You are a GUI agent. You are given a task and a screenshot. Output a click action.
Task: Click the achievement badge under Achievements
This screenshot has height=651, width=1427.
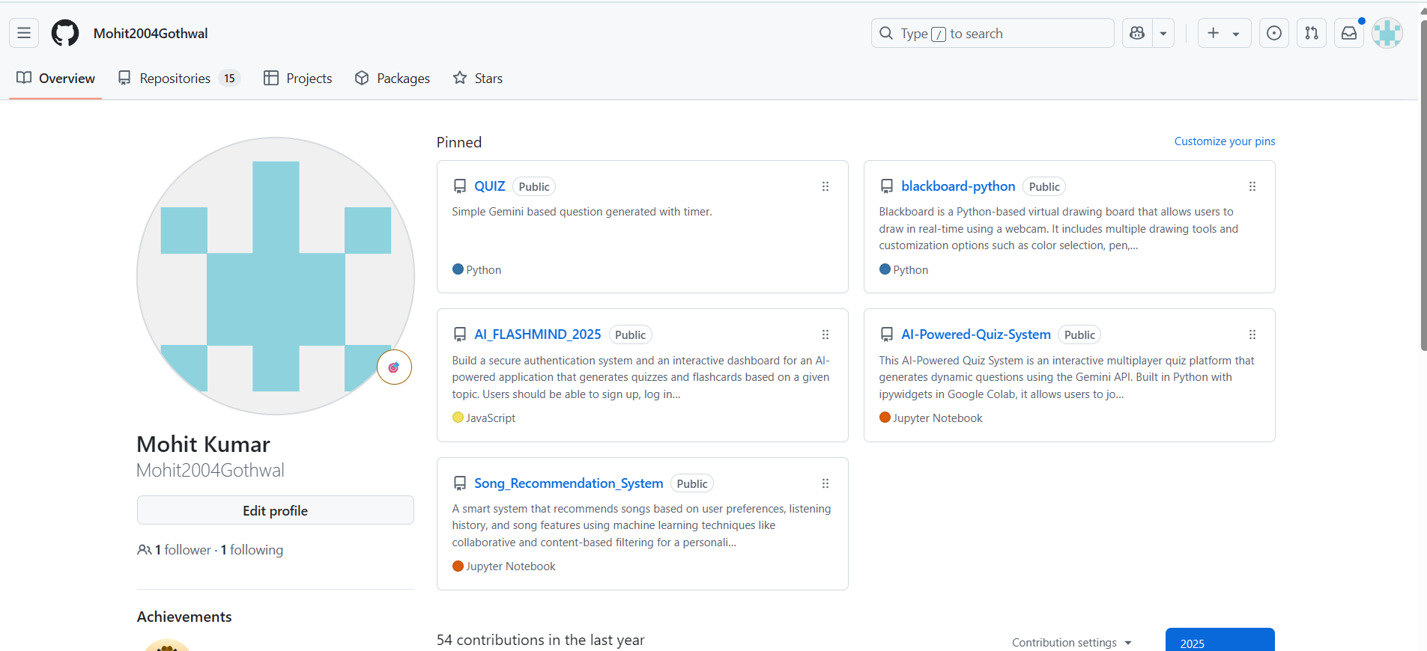tap(166, 645)
